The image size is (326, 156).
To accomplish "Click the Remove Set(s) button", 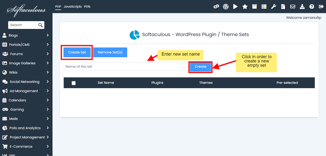I will tap(110, 52).
